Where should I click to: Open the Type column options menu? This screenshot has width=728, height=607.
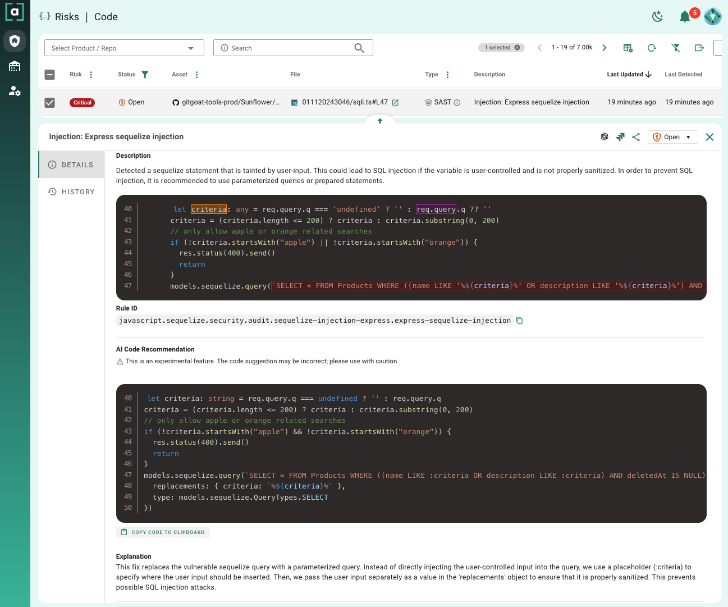(447, 74)
